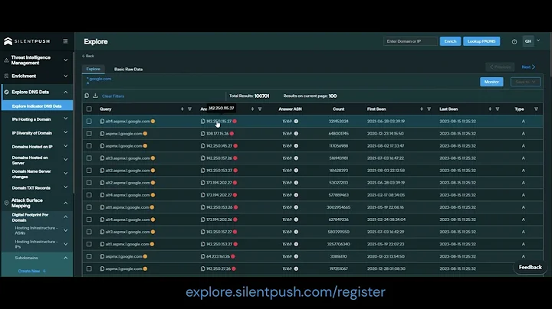Sort First Seen column using arrows
552x309 pixels.
[x=422, y=109]
